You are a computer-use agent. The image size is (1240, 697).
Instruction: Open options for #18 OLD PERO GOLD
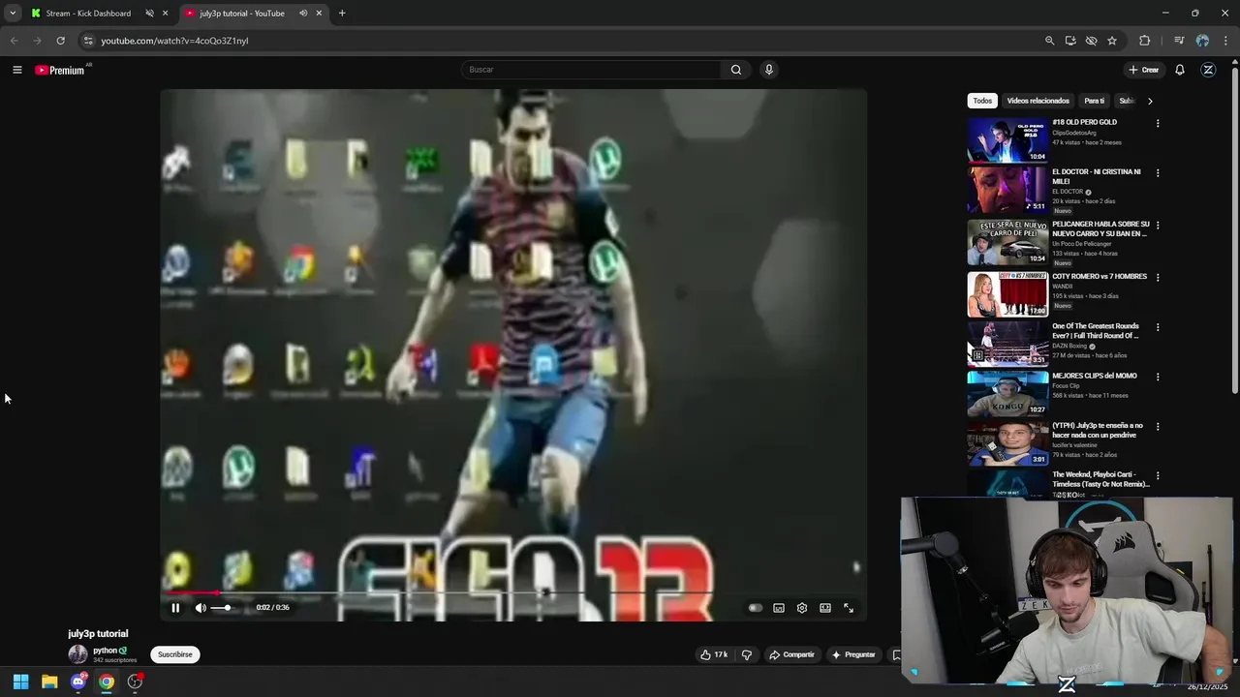(x=1158, y=124)
